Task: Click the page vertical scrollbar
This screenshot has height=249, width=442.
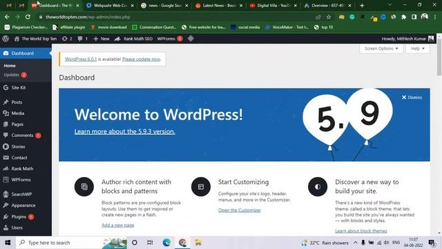Action: pyautogui.click(x=439, y=58)
